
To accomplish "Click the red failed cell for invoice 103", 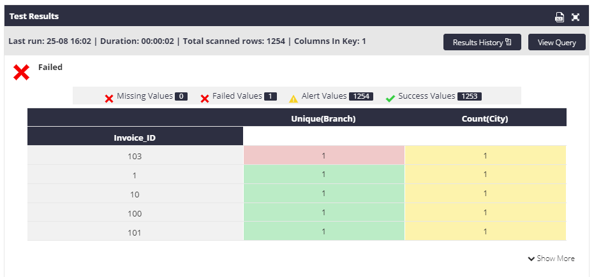I will pos(324,155).
